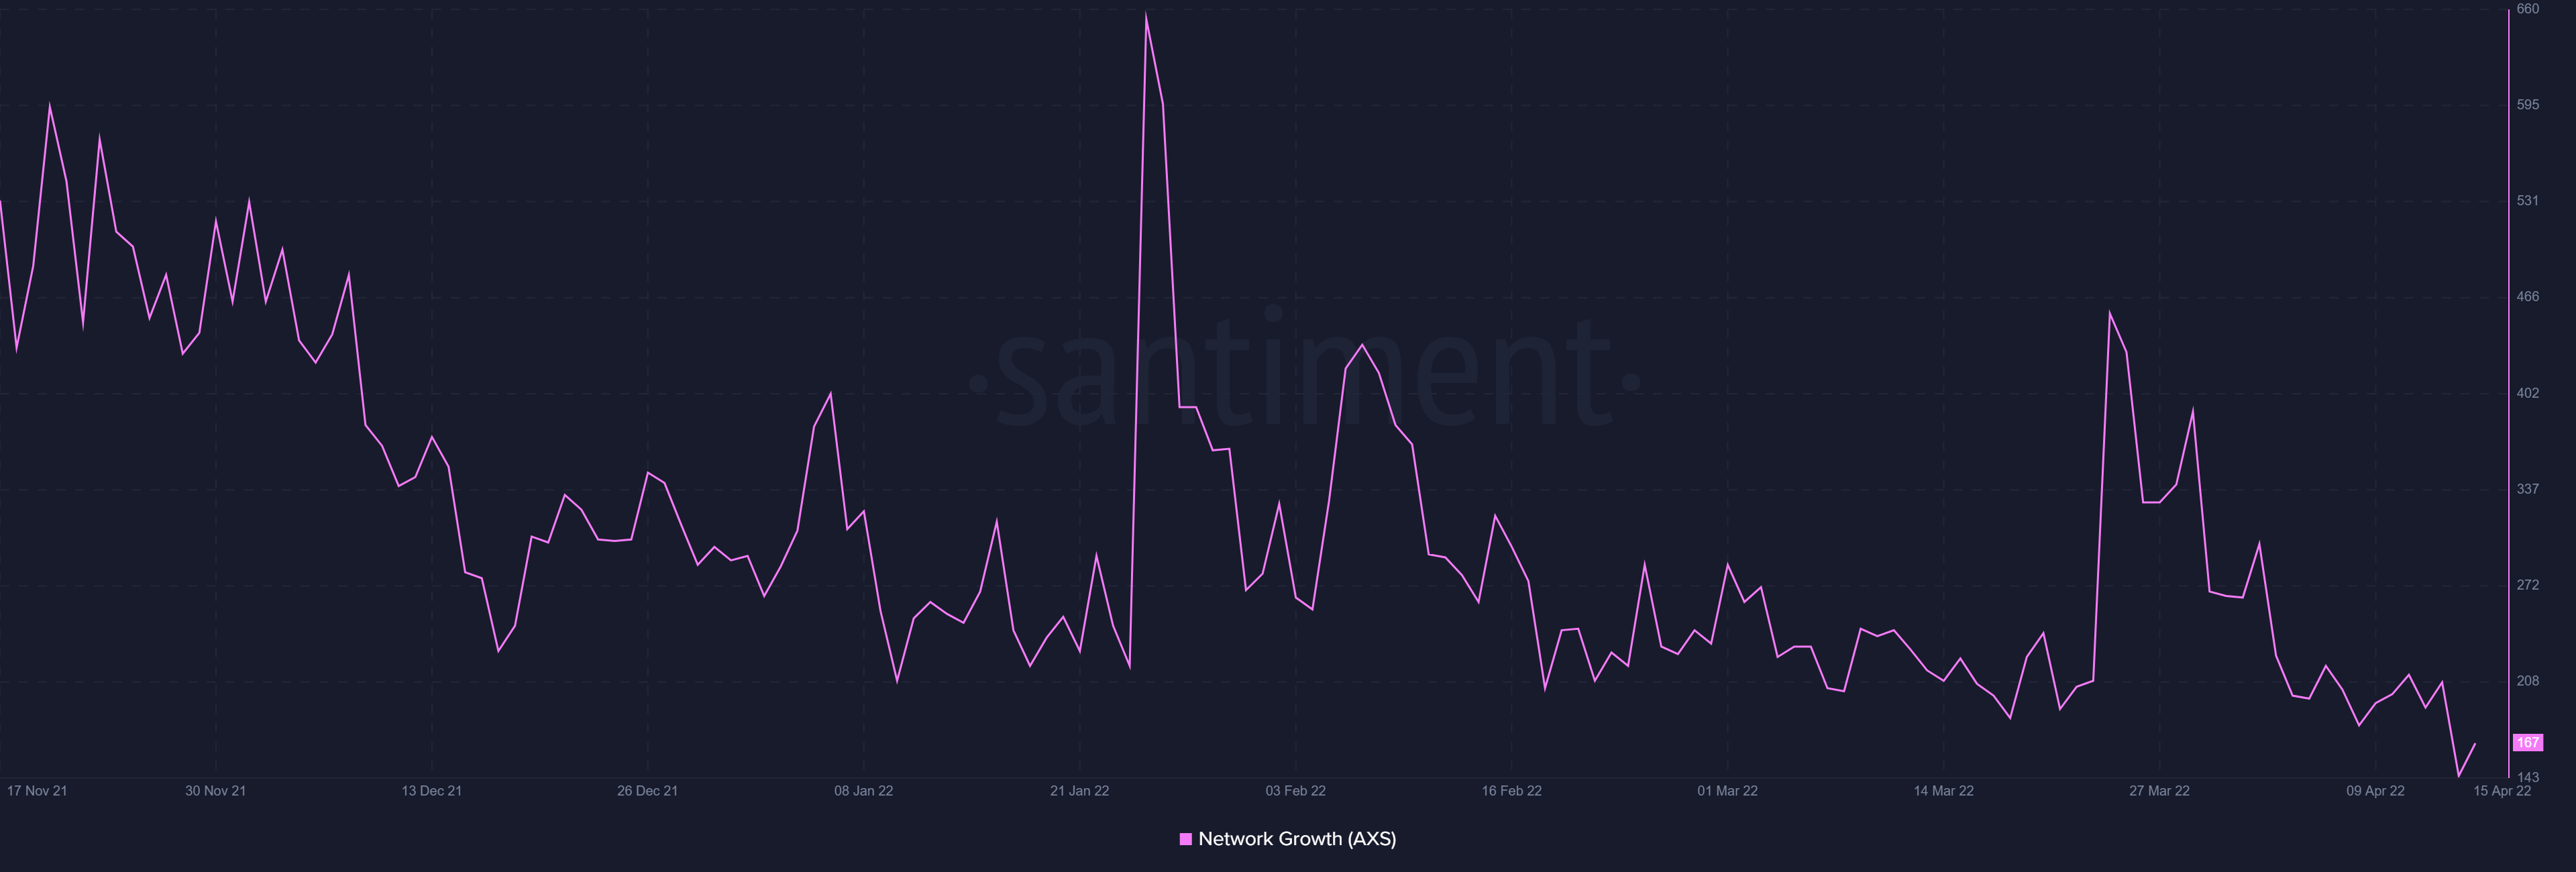
Task: Click the 660 y-axis value label
Action: click(2527, 9)
